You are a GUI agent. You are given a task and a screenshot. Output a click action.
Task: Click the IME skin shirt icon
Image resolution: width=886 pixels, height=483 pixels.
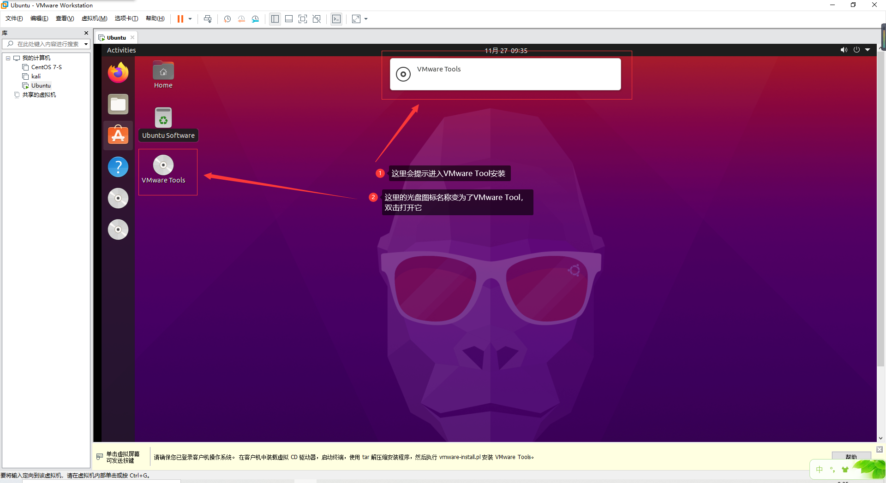845,470
